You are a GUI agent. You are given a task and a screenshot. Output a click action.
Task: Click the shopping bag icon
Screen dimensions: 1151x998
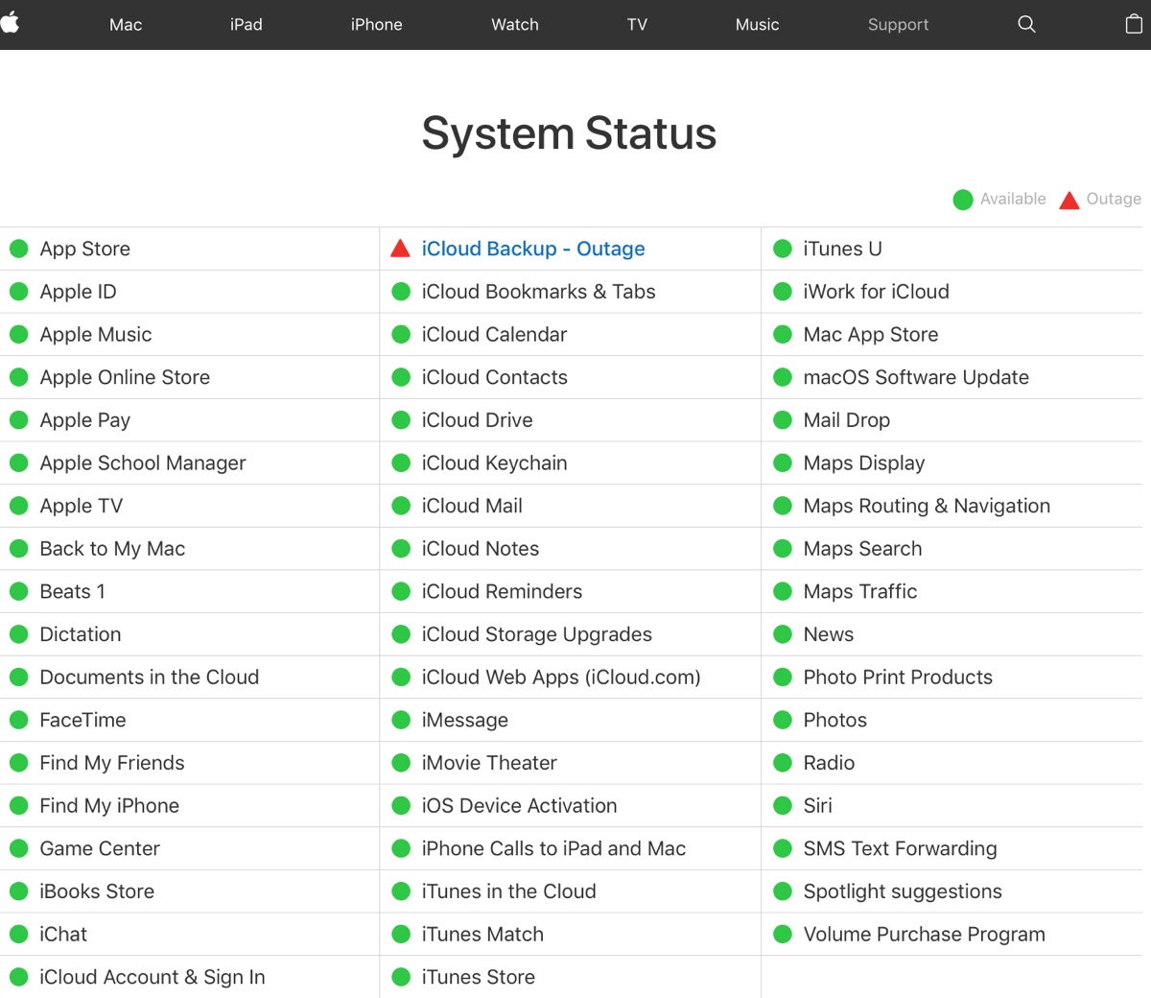click(1136, 24)
